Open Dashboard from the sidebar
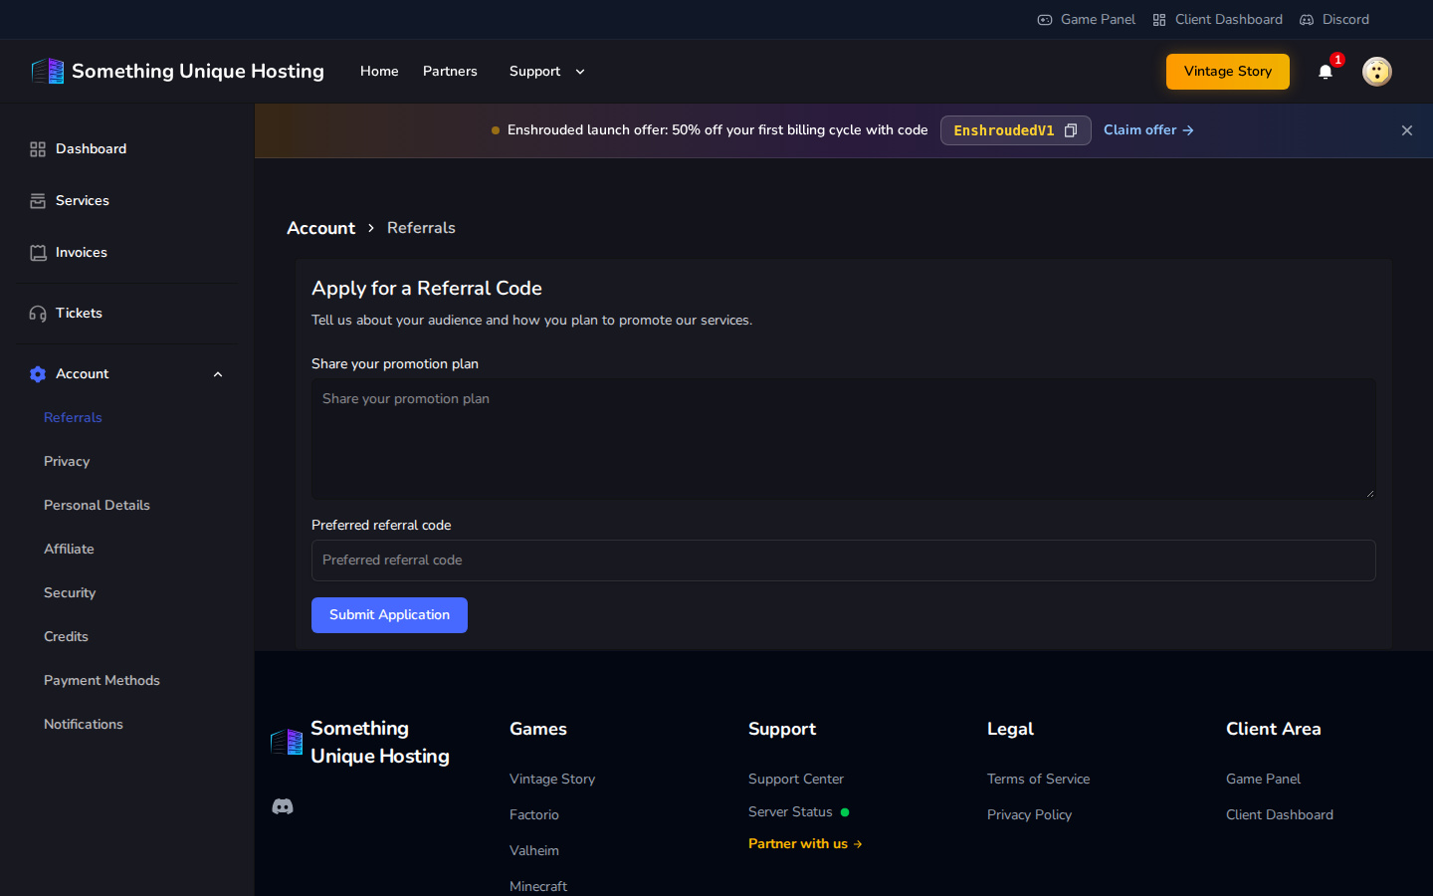 coord(127,149)
